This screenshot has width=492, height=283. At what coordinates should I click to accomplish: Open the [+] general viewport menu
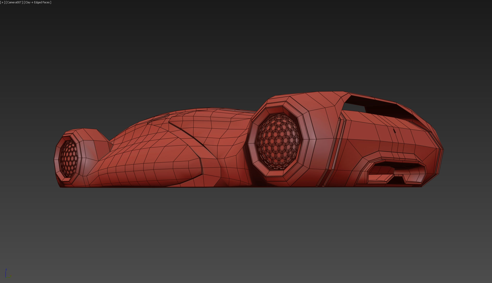(3, 2)
